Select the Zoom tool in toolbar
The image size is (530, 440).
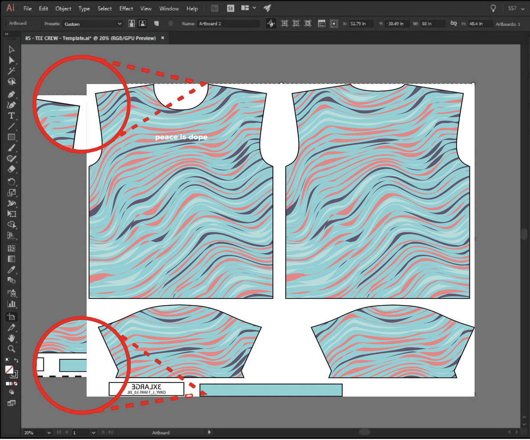click(12, 349)
